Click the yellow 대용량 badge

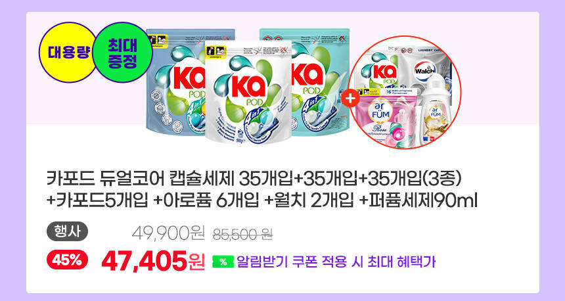click(67, 53)
